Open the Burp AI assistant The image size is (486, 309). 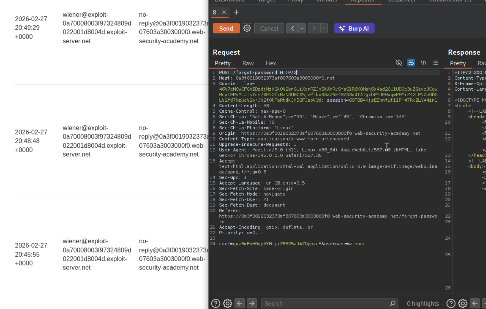pyautogui.click(x=354, y=28)
